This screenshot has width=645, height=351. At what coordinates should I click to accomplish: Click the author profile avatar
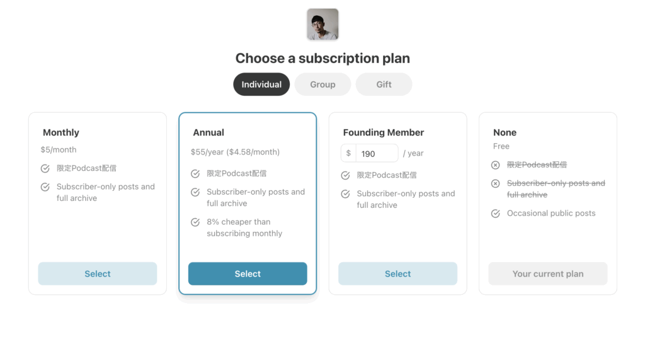pos(322,25)
